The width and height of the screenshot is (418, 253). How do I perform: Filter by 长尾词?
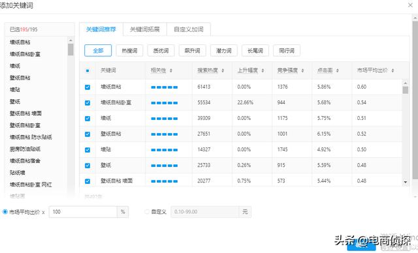255,51
